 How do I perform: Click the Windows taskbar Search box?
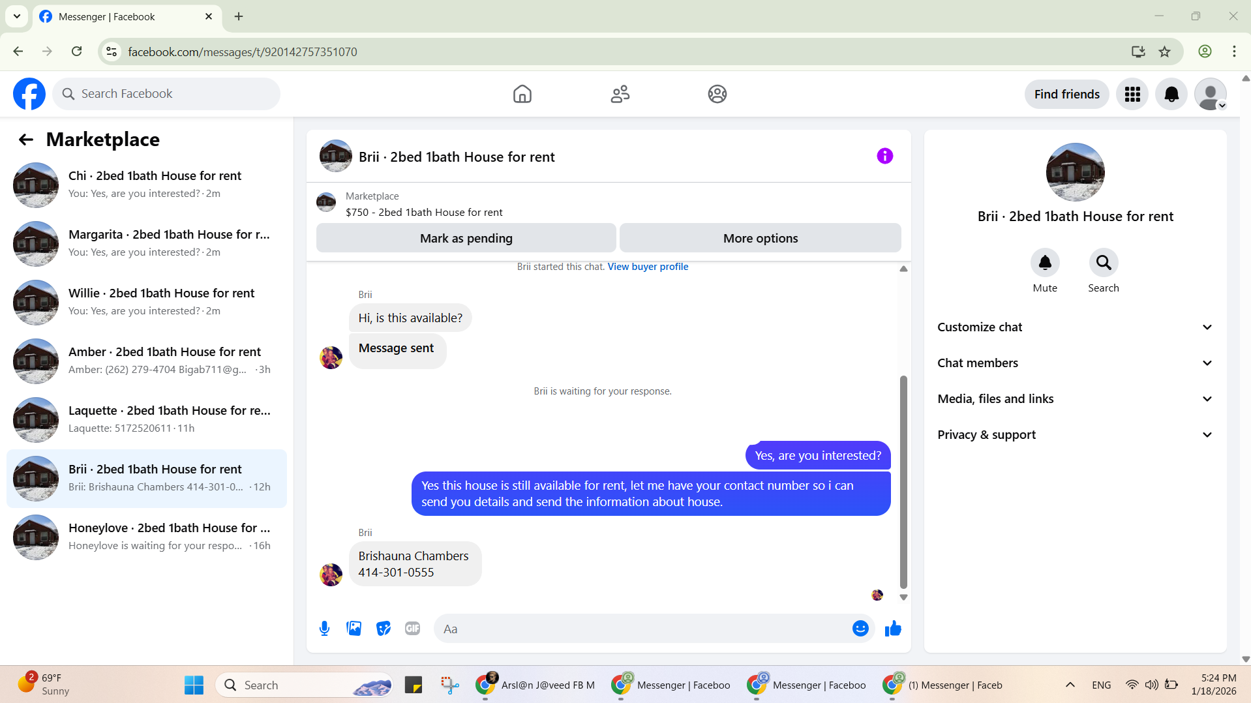click(x=304, y=685)
